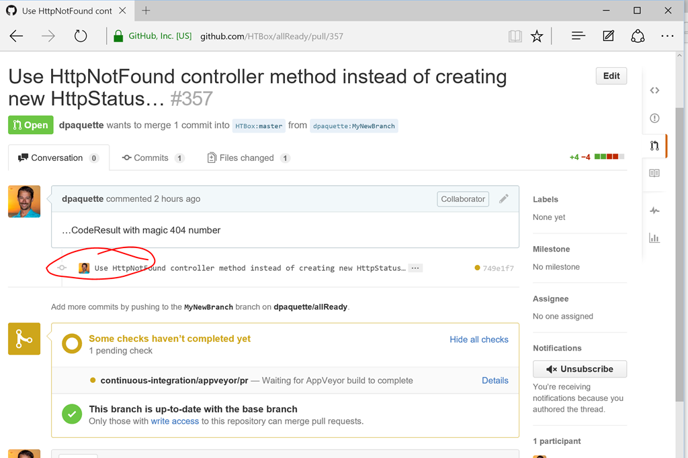This screenshot has height=458, width=688.
Task: Click the pending status dot beside 749e1f7
Action: (478, 268)
